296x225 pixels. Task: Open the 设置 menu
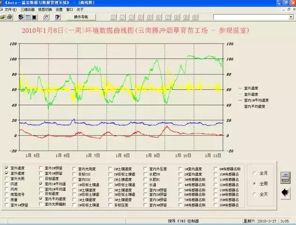(59, 9)
